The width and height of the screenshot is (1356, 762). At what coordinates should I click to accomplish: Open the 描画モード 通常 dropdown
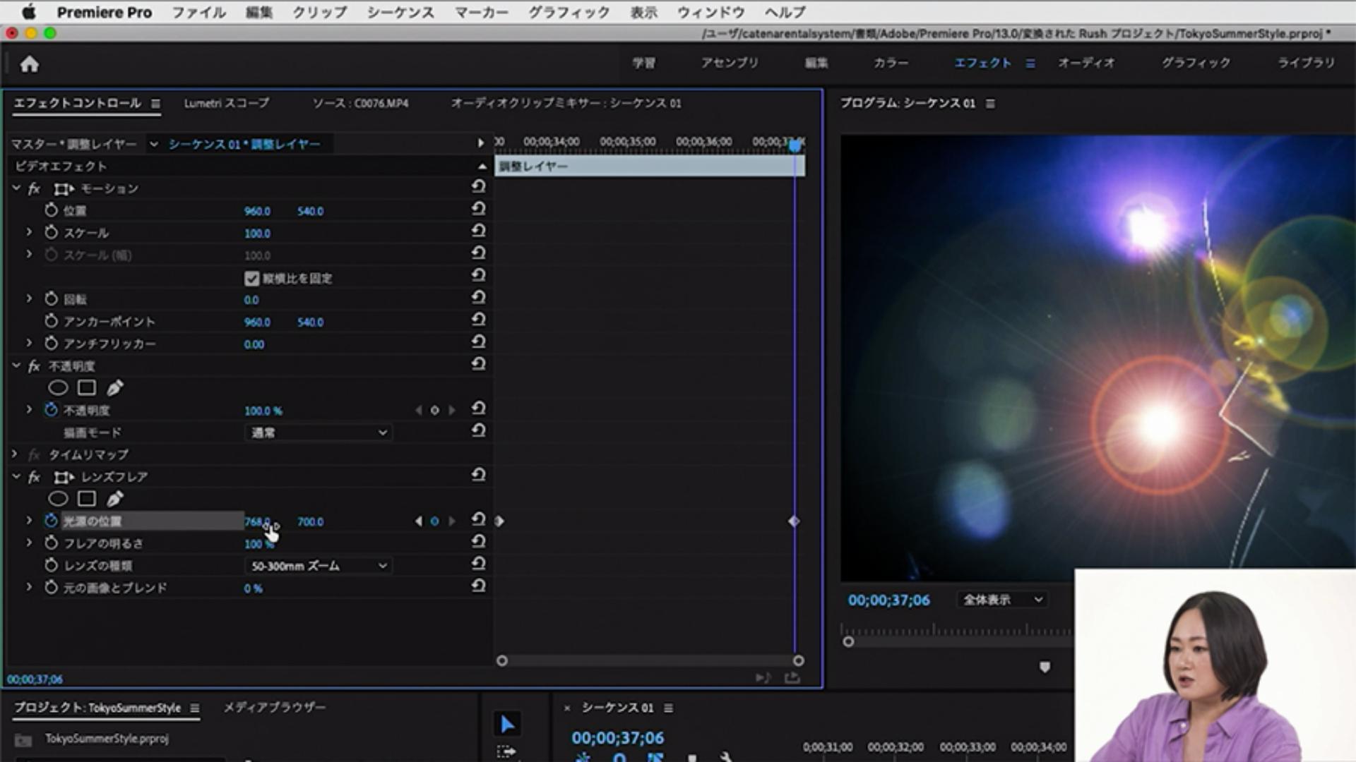coord(319,433)
